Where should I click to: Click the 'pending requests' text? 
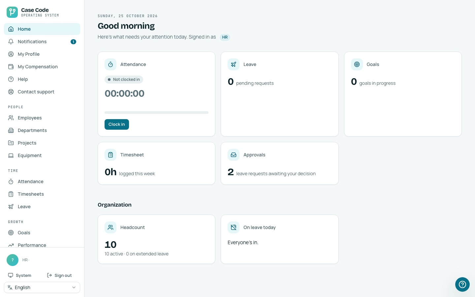255,83
